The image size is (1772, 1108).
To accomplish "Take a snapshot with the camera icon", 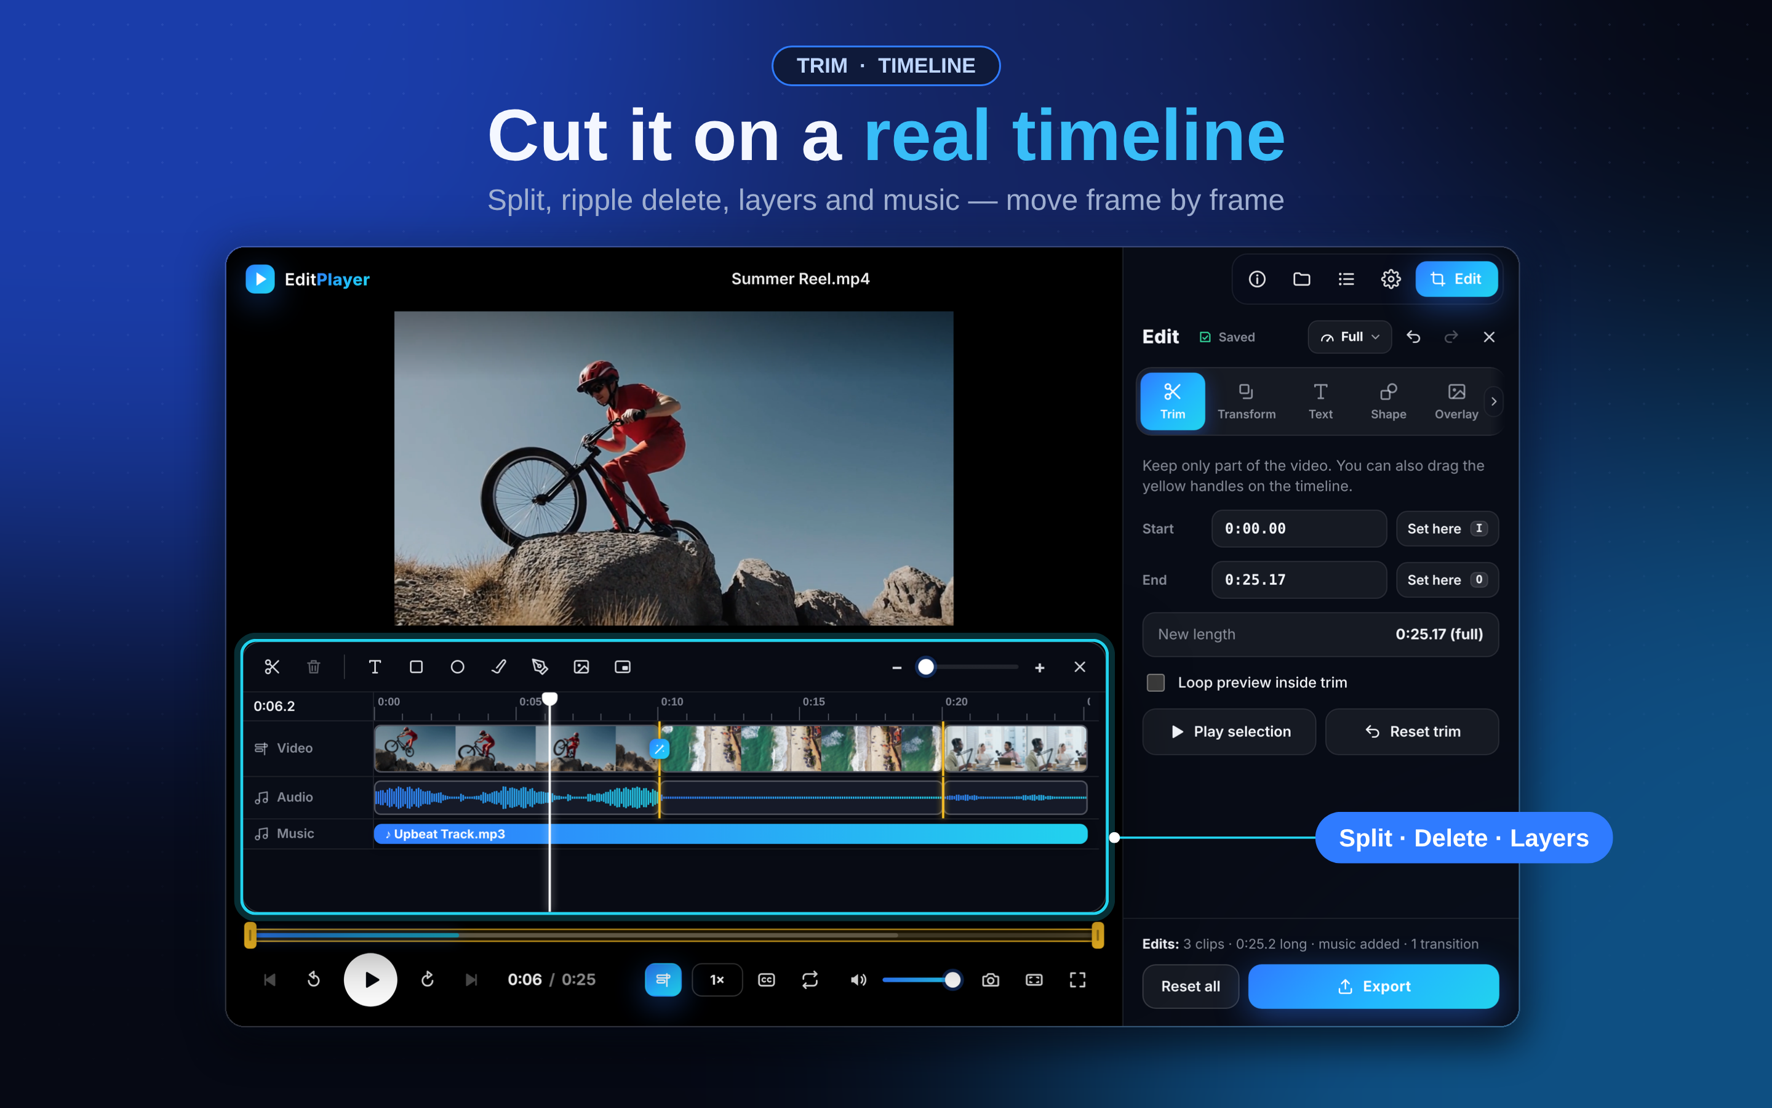I will pos(991,980).
